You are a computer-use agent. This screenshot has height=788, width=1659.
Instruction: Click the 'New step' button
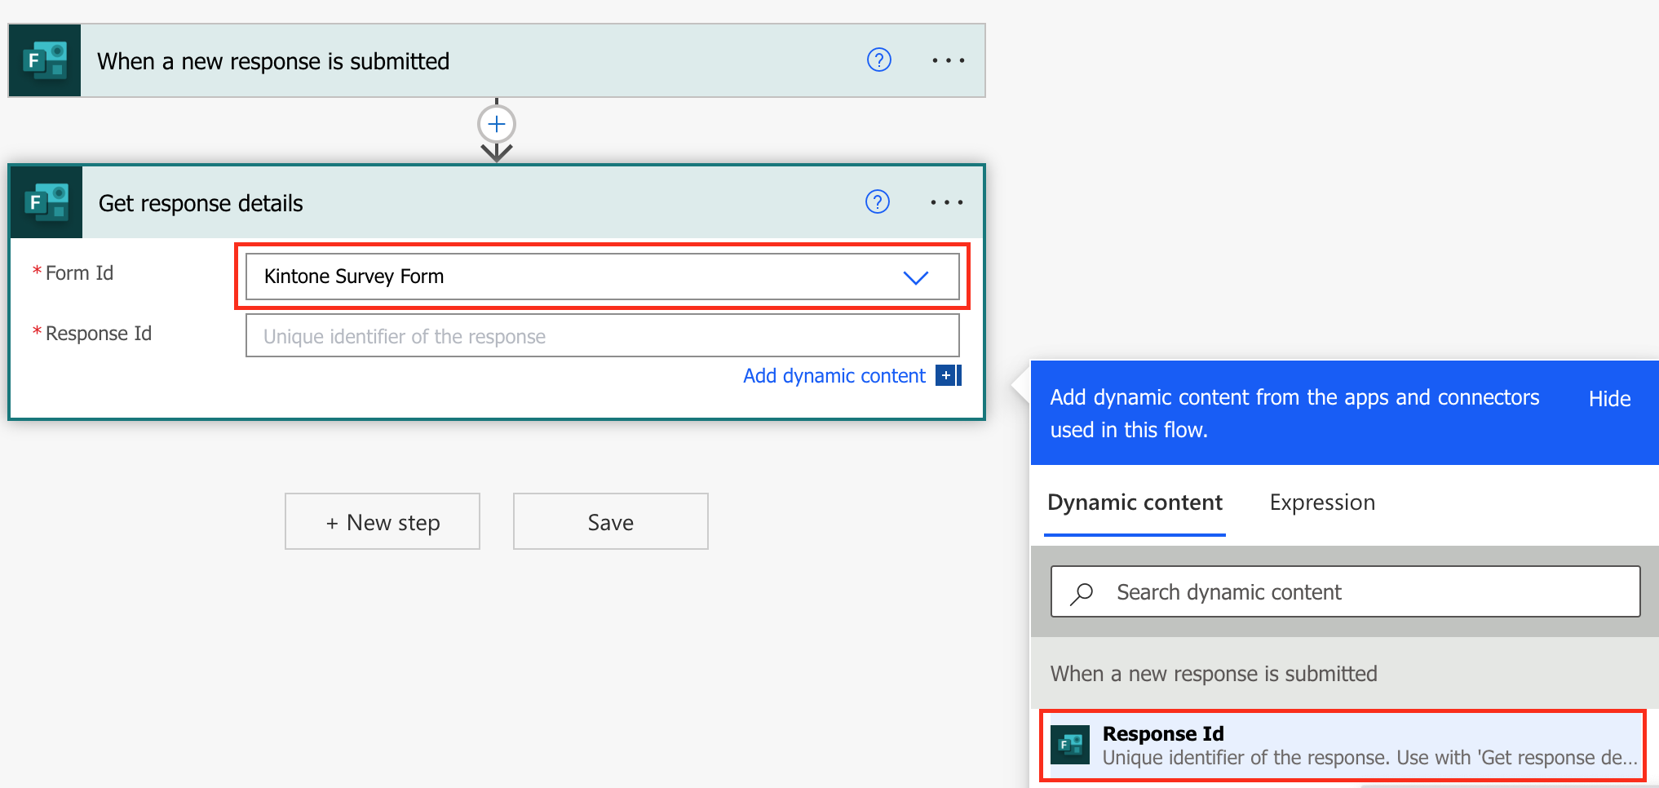[x=383, y=522]
